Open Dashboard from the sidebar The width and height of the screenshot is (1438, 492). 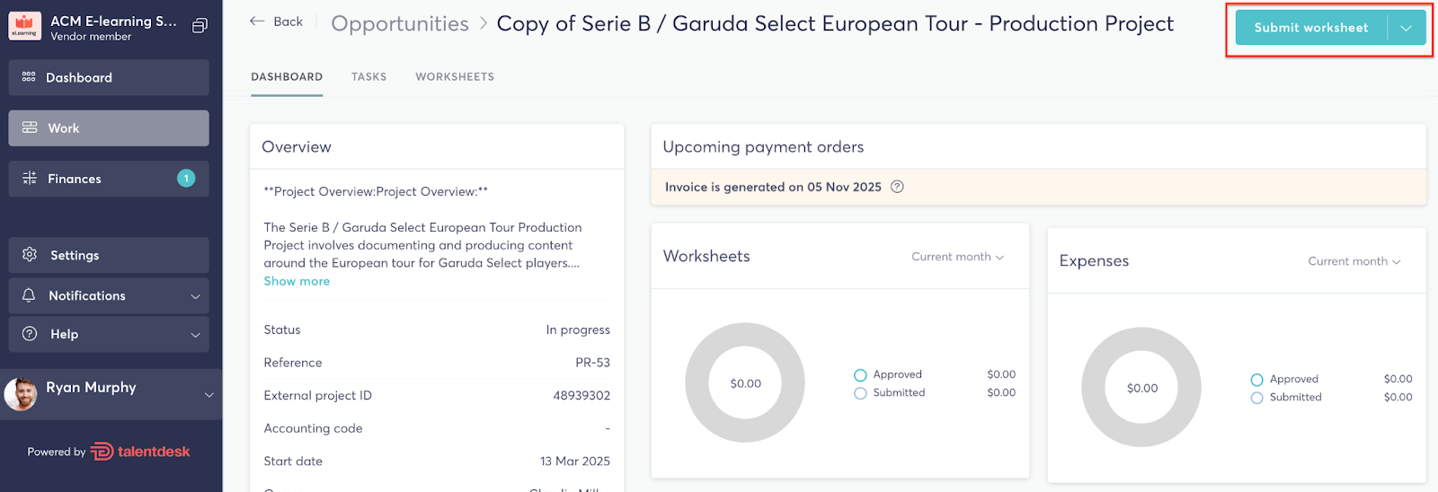(79, 78)
